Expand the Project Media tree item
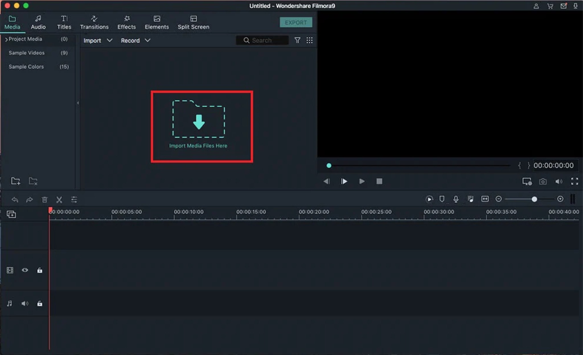This screenshot has width=583, height=355. tap(6, 39)
